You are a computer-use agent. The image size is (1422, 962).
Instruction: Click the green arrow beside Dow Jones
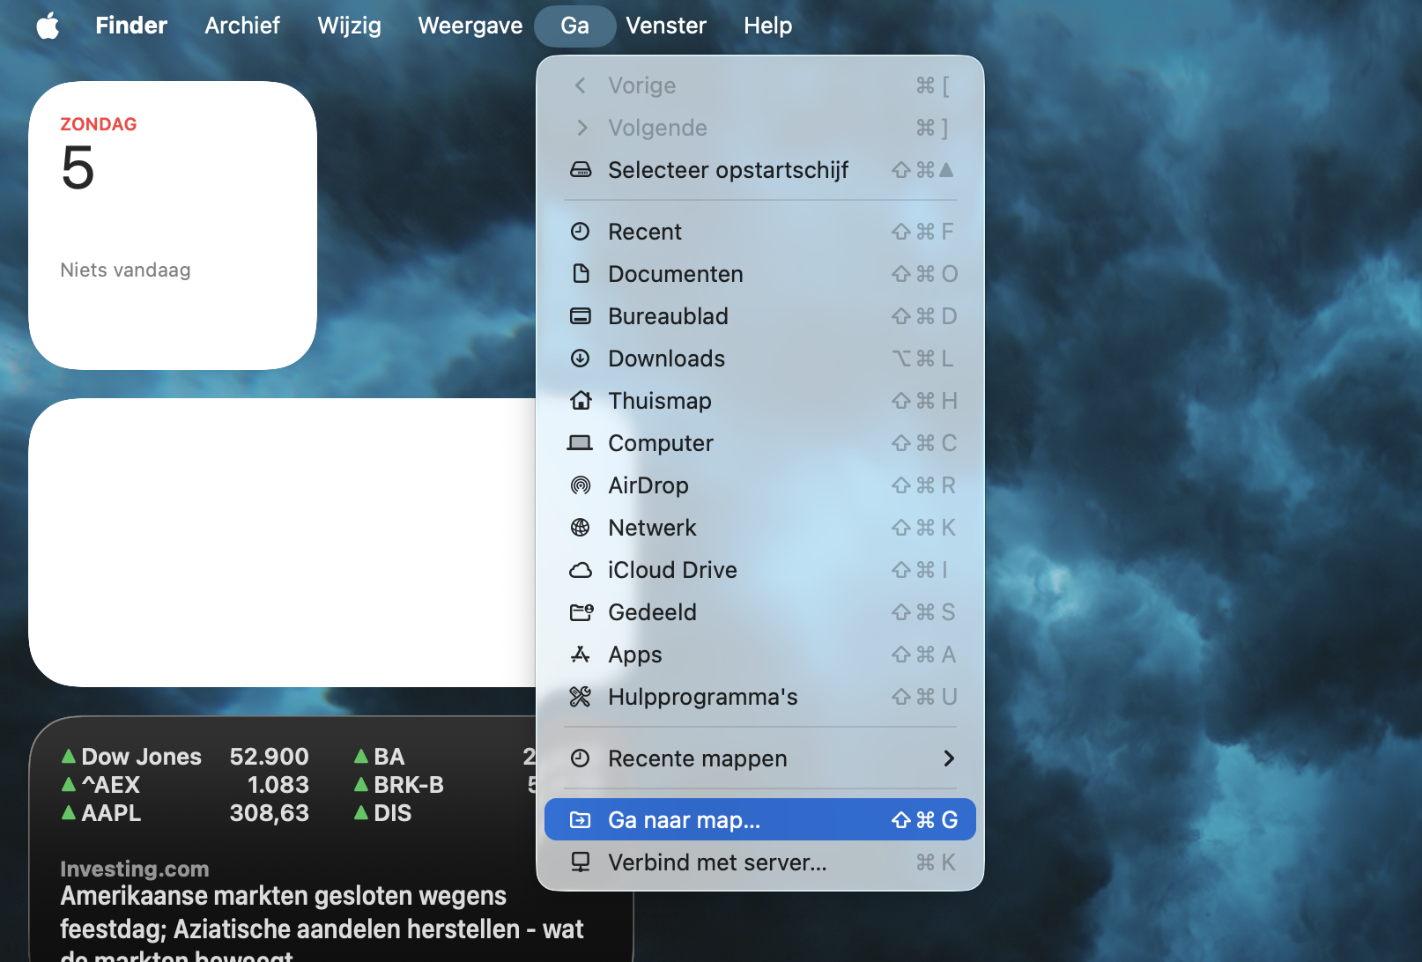point(68,756)
